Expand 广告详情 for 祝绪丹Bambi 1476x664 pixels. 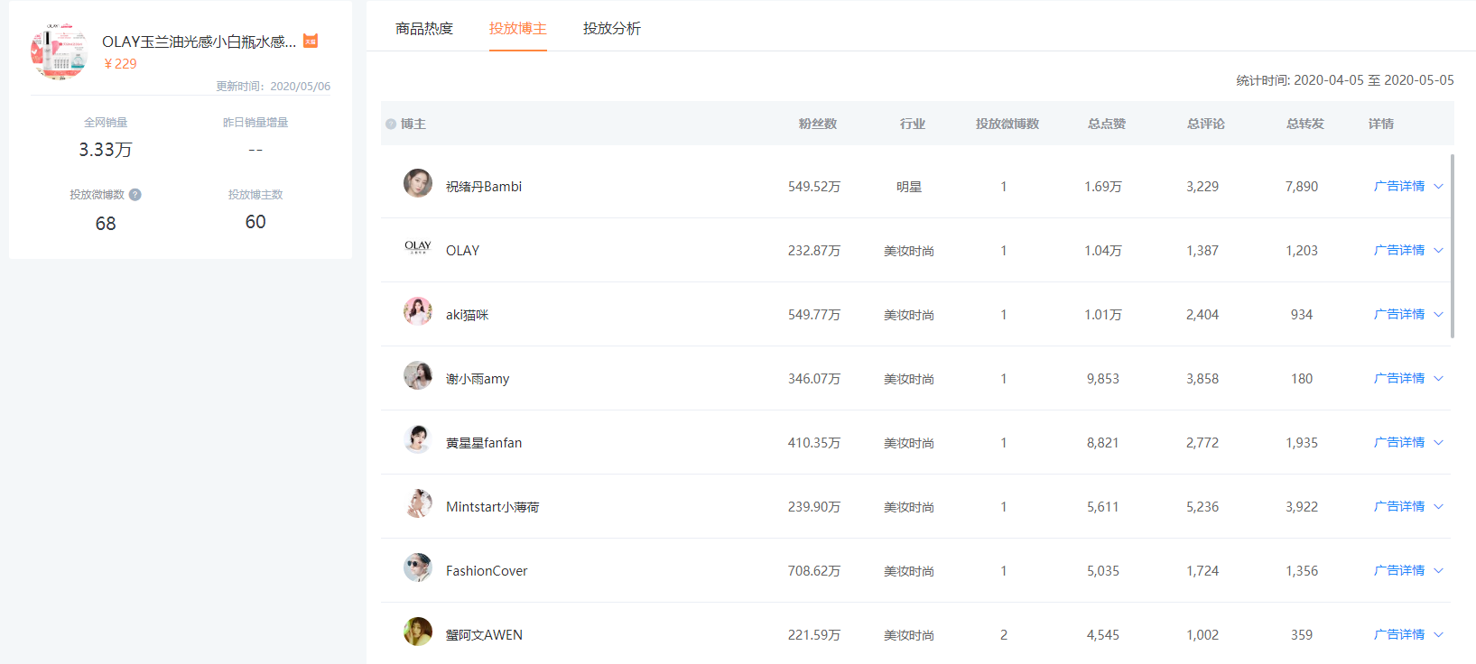1438,187
